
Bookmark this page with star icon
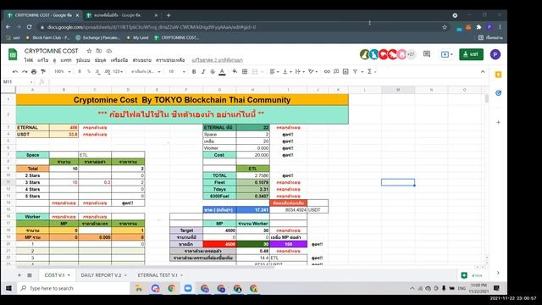(x=445, y=27)
